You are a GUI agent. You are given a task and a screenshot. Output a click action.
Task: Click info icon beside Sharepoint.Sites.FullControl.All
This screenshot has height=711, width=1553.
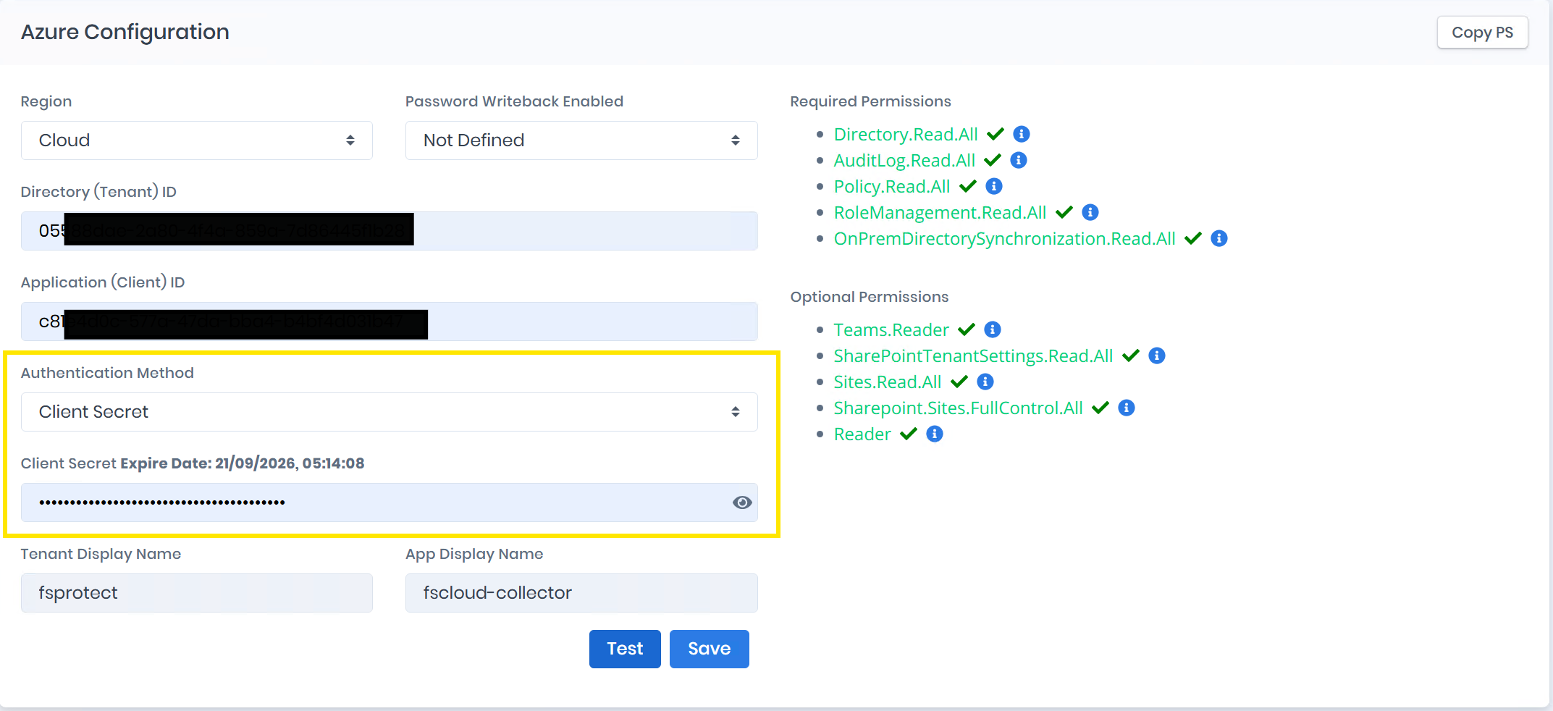pos(1126,408)
